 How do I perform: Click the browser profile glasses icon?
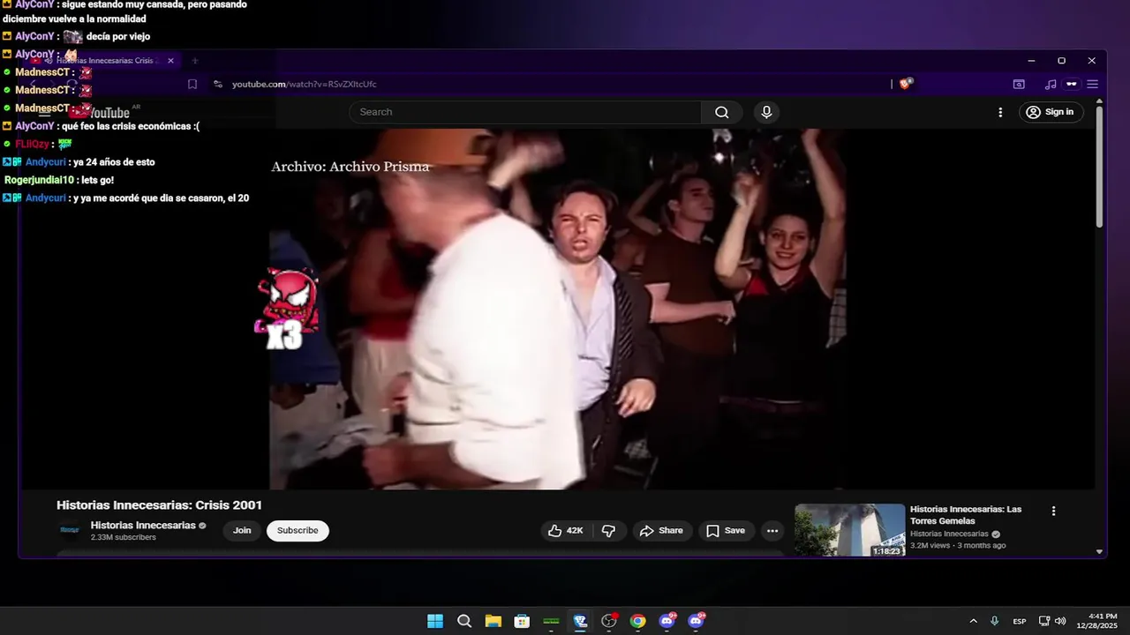(x=1071, y=84)
